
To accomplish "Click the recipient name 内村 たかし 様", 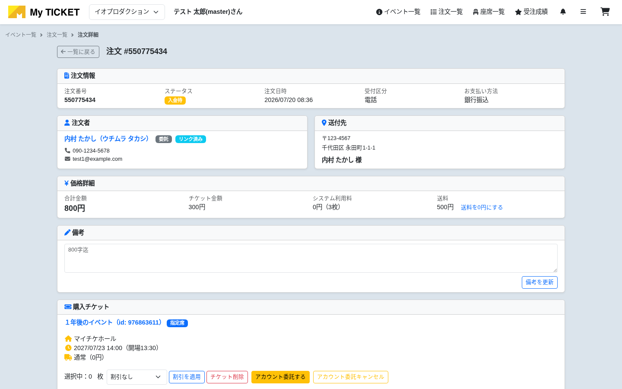I will click(x=342, y=160).
